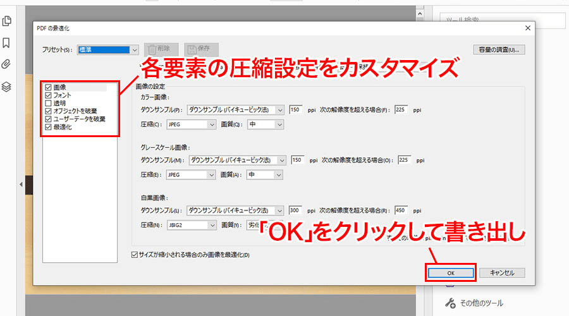Open the attachments paperclip panel icon
This screenshot has width=569, height=316.
6,64
